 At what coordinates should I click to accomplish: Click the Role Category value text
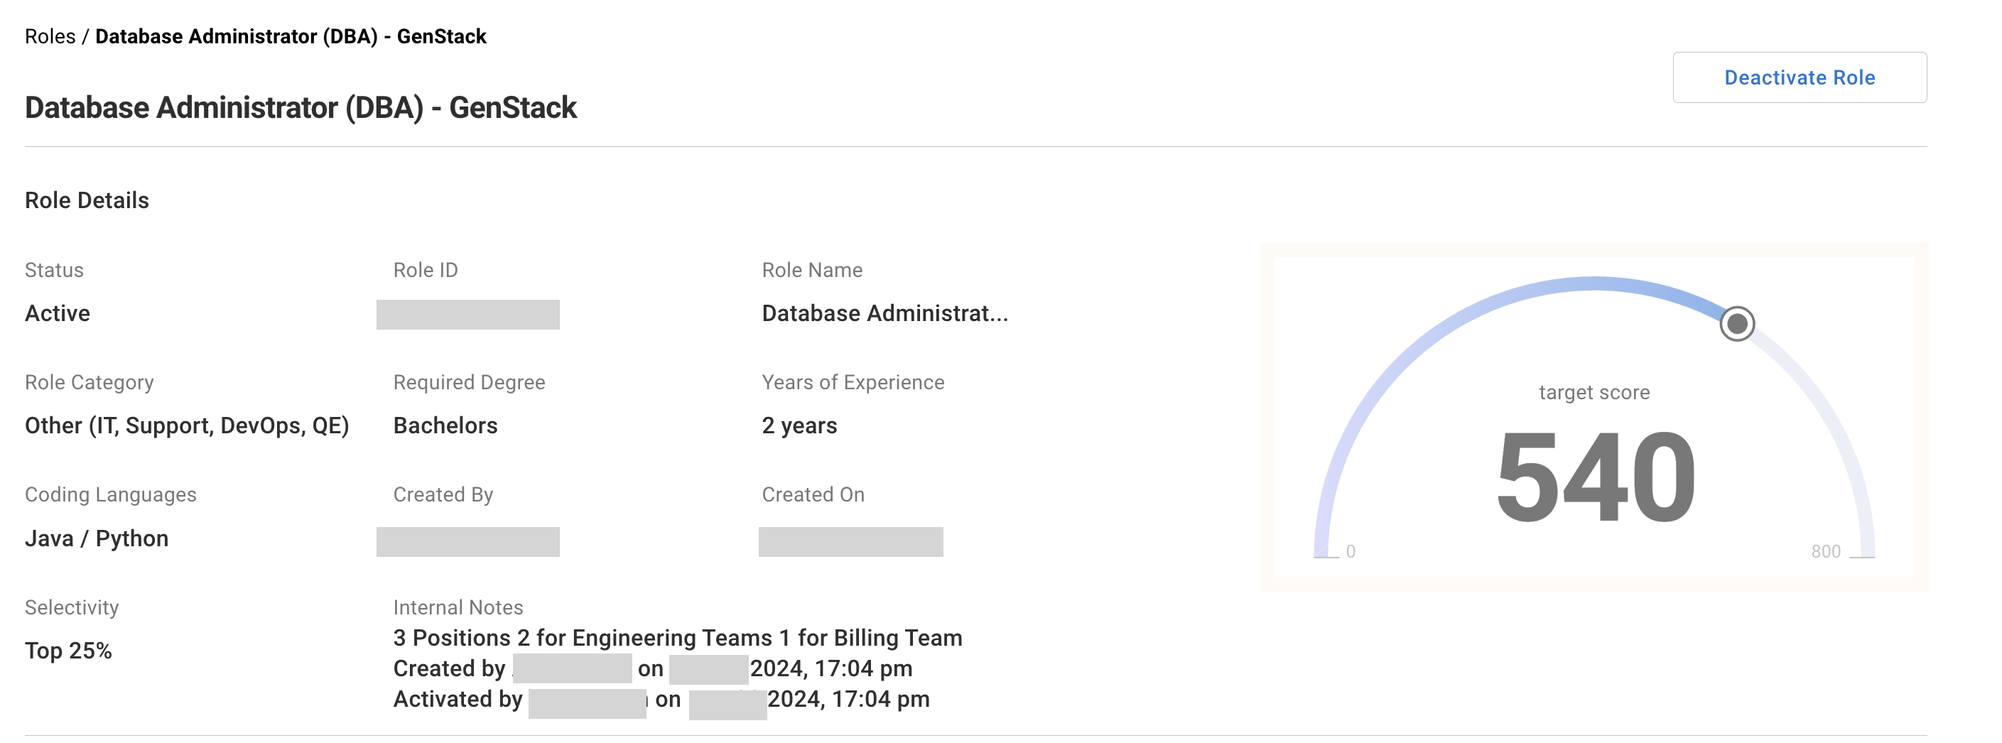point(187,426)
